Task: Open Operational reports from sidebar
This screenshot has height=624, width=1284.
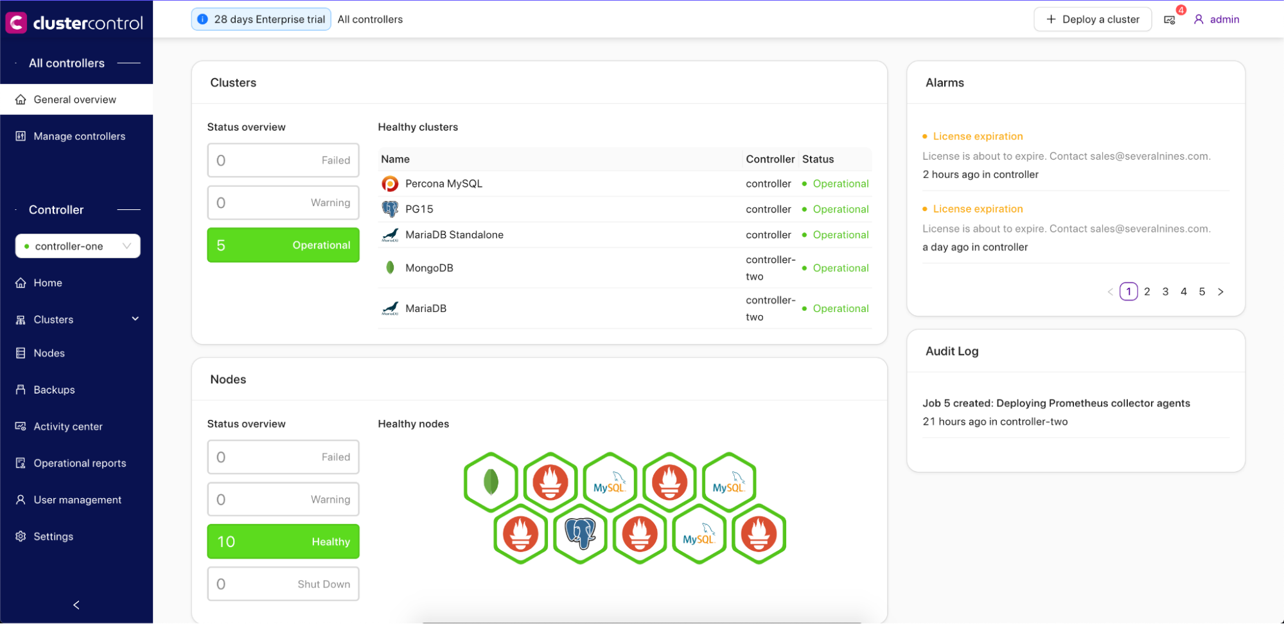Action: tap(80, 463)
